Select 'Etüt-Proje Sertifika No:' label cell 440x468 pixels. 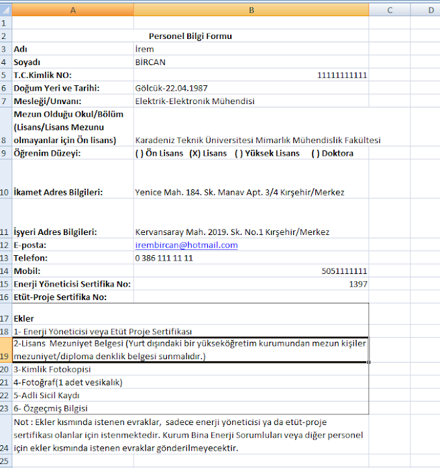(72, 297)
